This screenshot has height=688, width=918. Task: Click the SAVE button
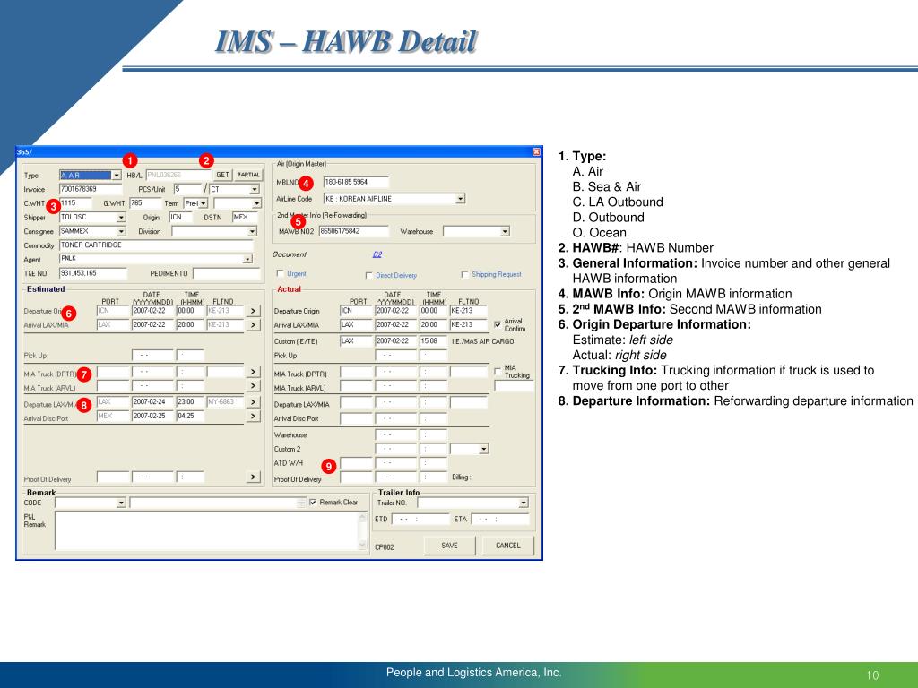[x=450, y=546]
